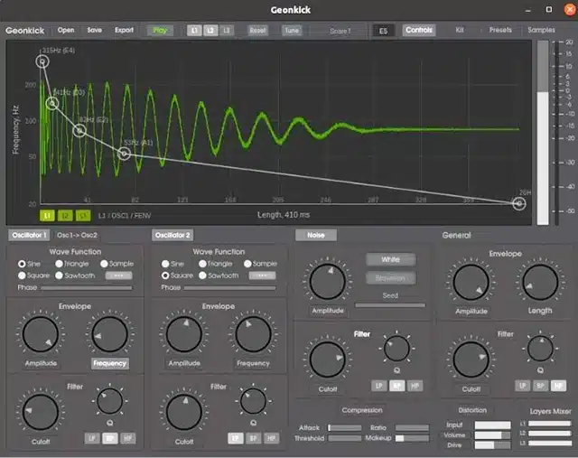
Task: Select Sample wave for Oscillator 1
Action: [117, 264]
